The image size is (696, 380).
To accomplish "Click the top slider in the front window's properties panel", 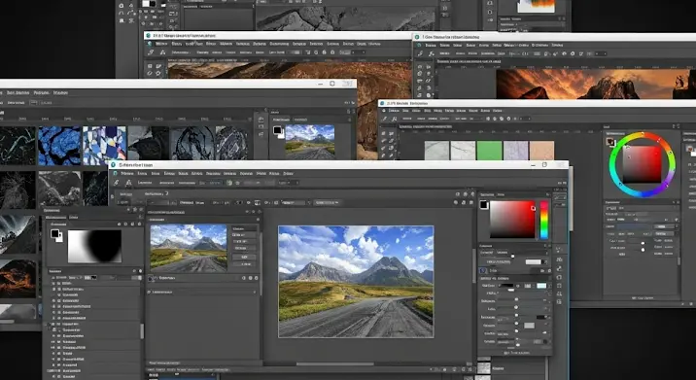I will point(512,257).
